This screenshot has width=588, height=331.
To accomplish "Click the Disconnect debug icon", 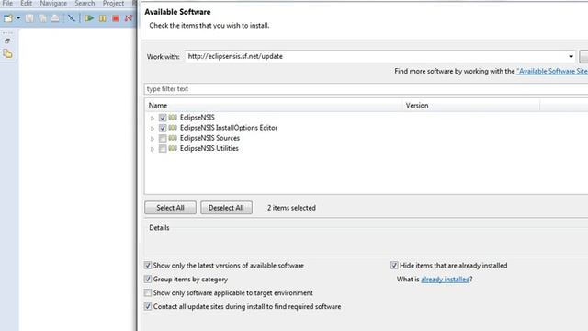I will 129,18.
